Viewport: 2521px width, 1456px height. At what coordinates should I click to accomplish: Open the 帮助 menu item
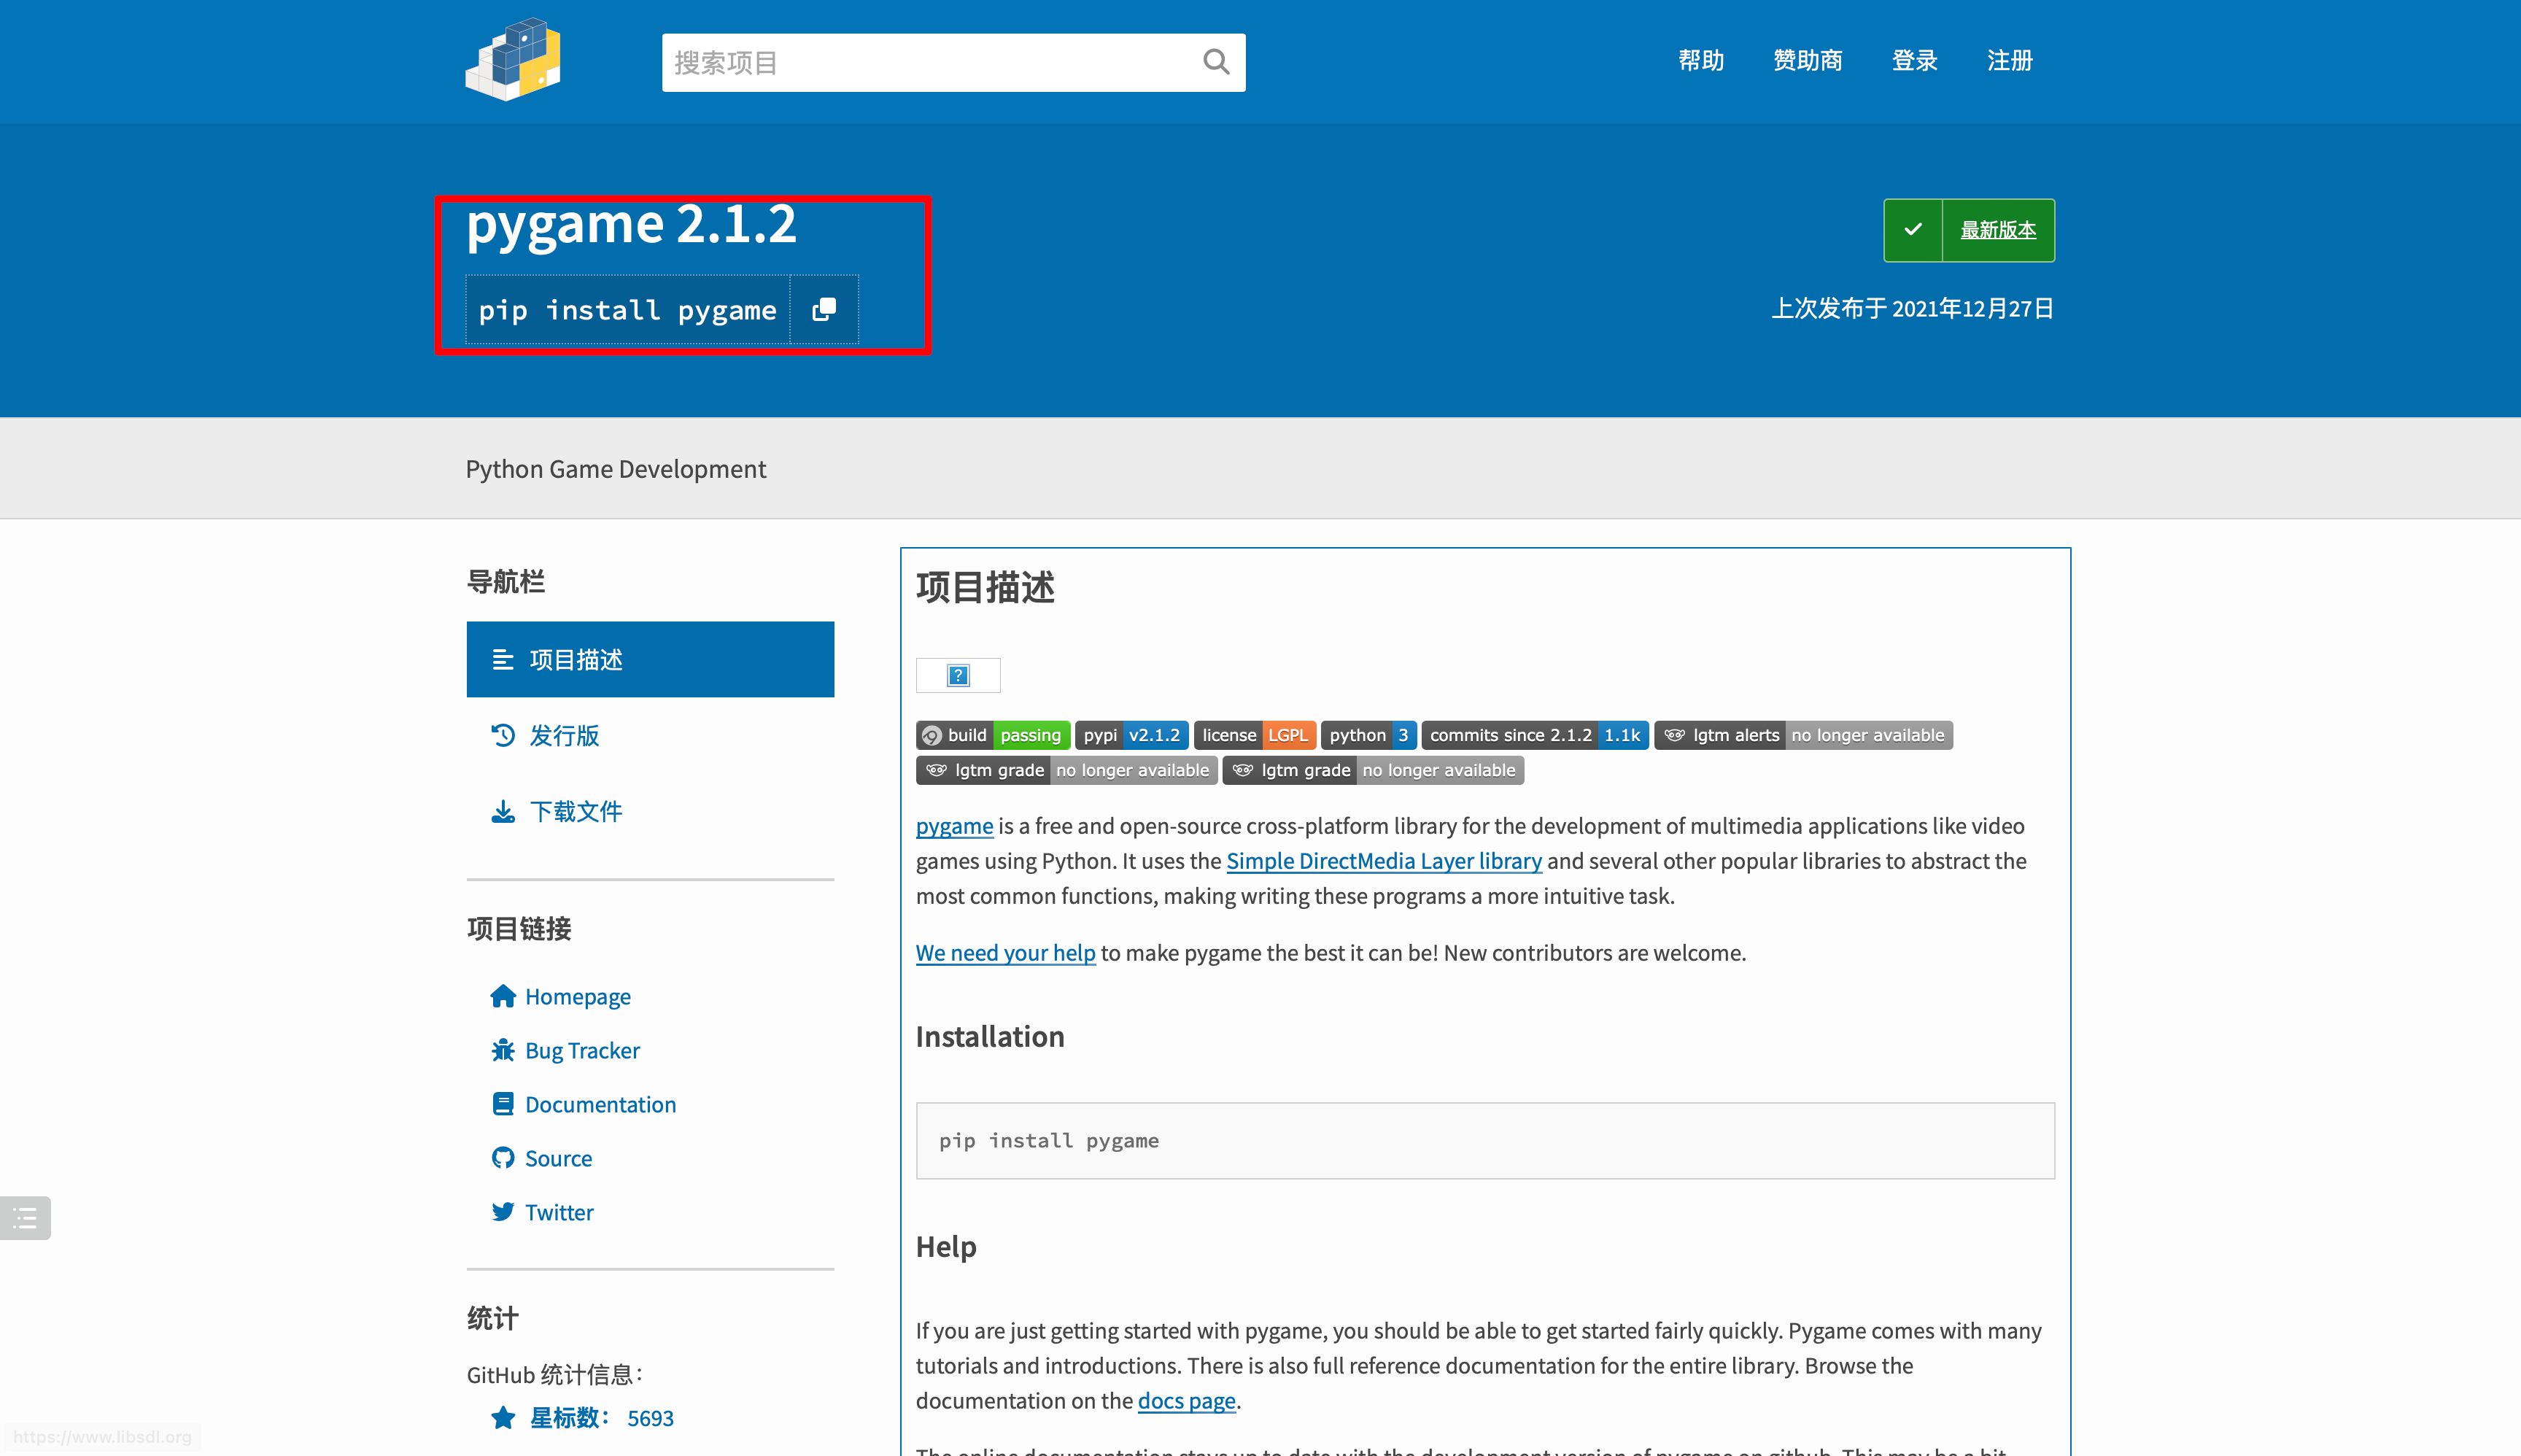tap(1701, 61)
